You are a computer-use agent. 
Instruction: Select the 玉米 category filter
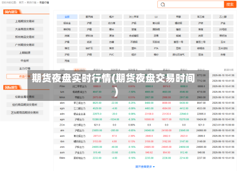(223, 42)
